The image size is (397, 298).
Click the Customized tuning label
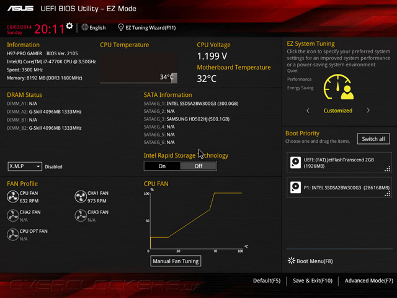pyautogui.click(x=337, y=111)
